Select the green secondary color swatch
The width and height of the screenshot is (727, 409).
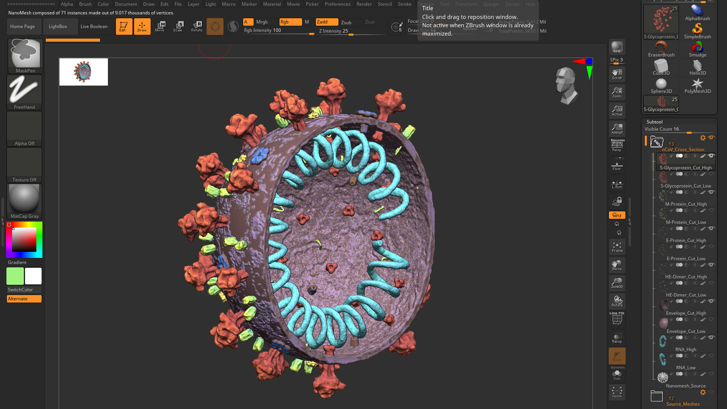click(x=15, y=276)
